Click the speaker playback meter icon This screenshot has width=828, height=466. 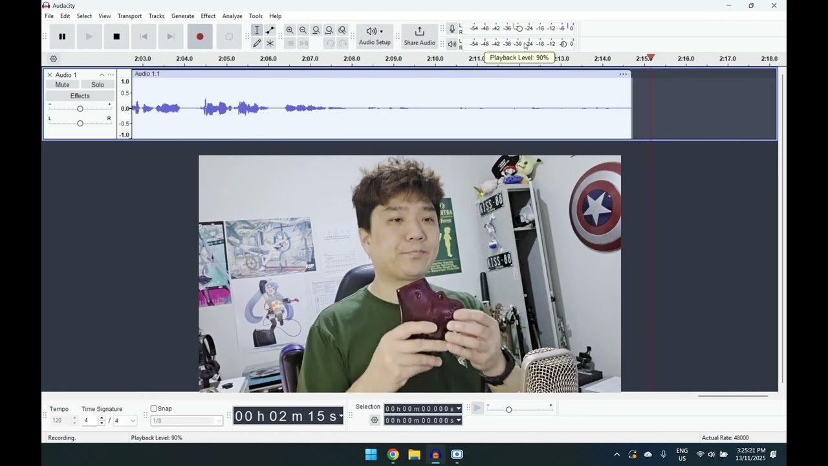pos(452,44)
